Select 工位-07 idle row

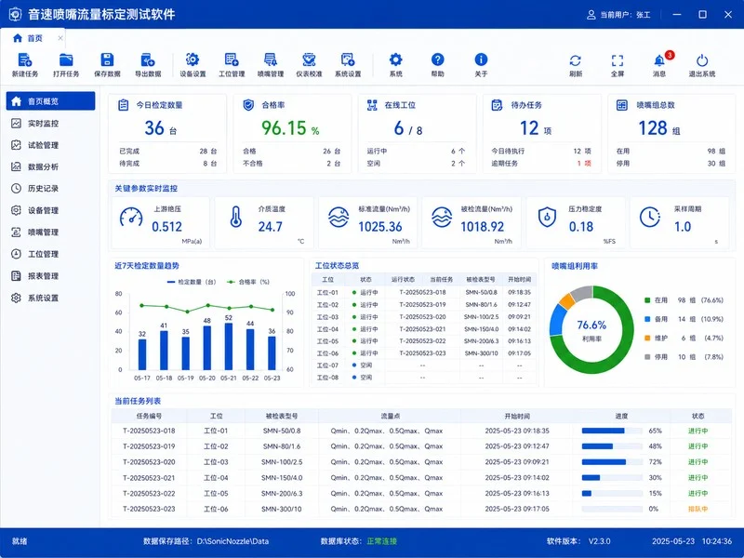tap(424, 365)
